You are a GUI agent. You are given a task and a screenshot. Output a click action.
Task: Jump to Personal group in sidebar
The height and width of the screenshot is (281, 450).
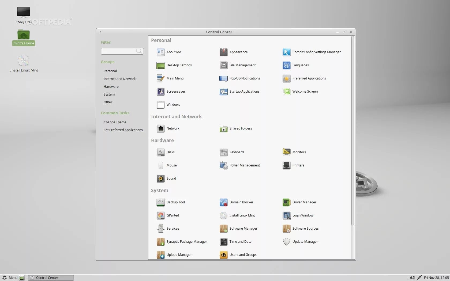tap(110, 71)
